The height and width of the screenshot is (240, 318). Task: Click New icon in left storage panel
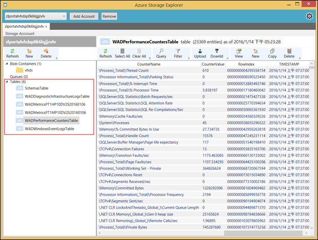(29, 52)
